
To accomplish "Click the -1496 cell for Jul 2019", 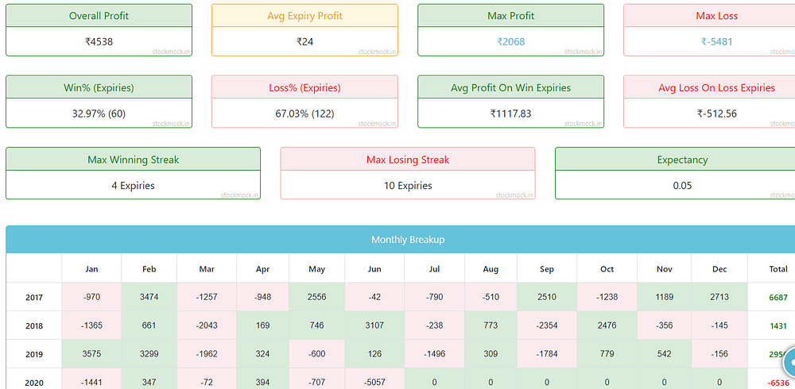I will (x=435, y=353).
